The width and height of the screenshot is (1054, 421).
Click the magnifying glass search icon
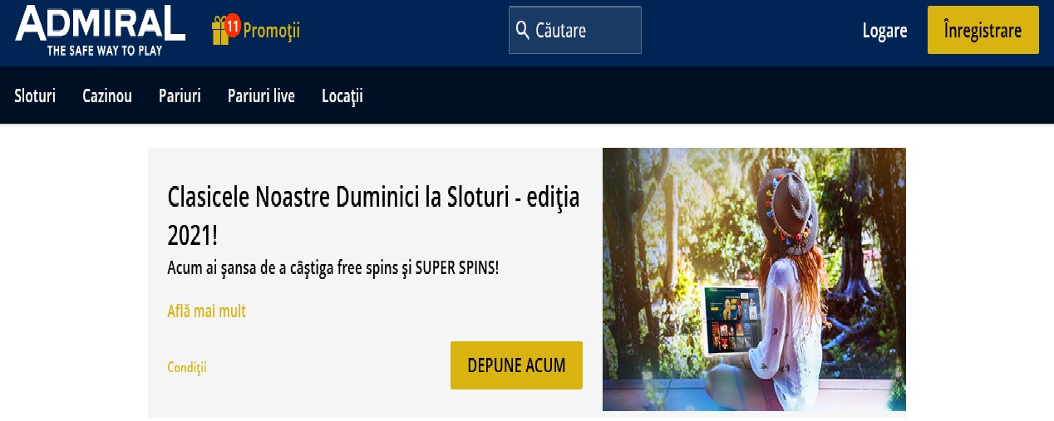click(523, 30)
